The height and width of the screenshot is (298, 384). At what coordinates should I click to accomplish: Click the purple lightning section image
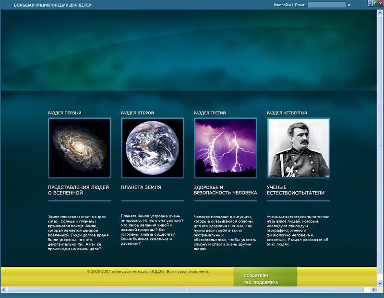pyautogui.click(x=225, y=148)
